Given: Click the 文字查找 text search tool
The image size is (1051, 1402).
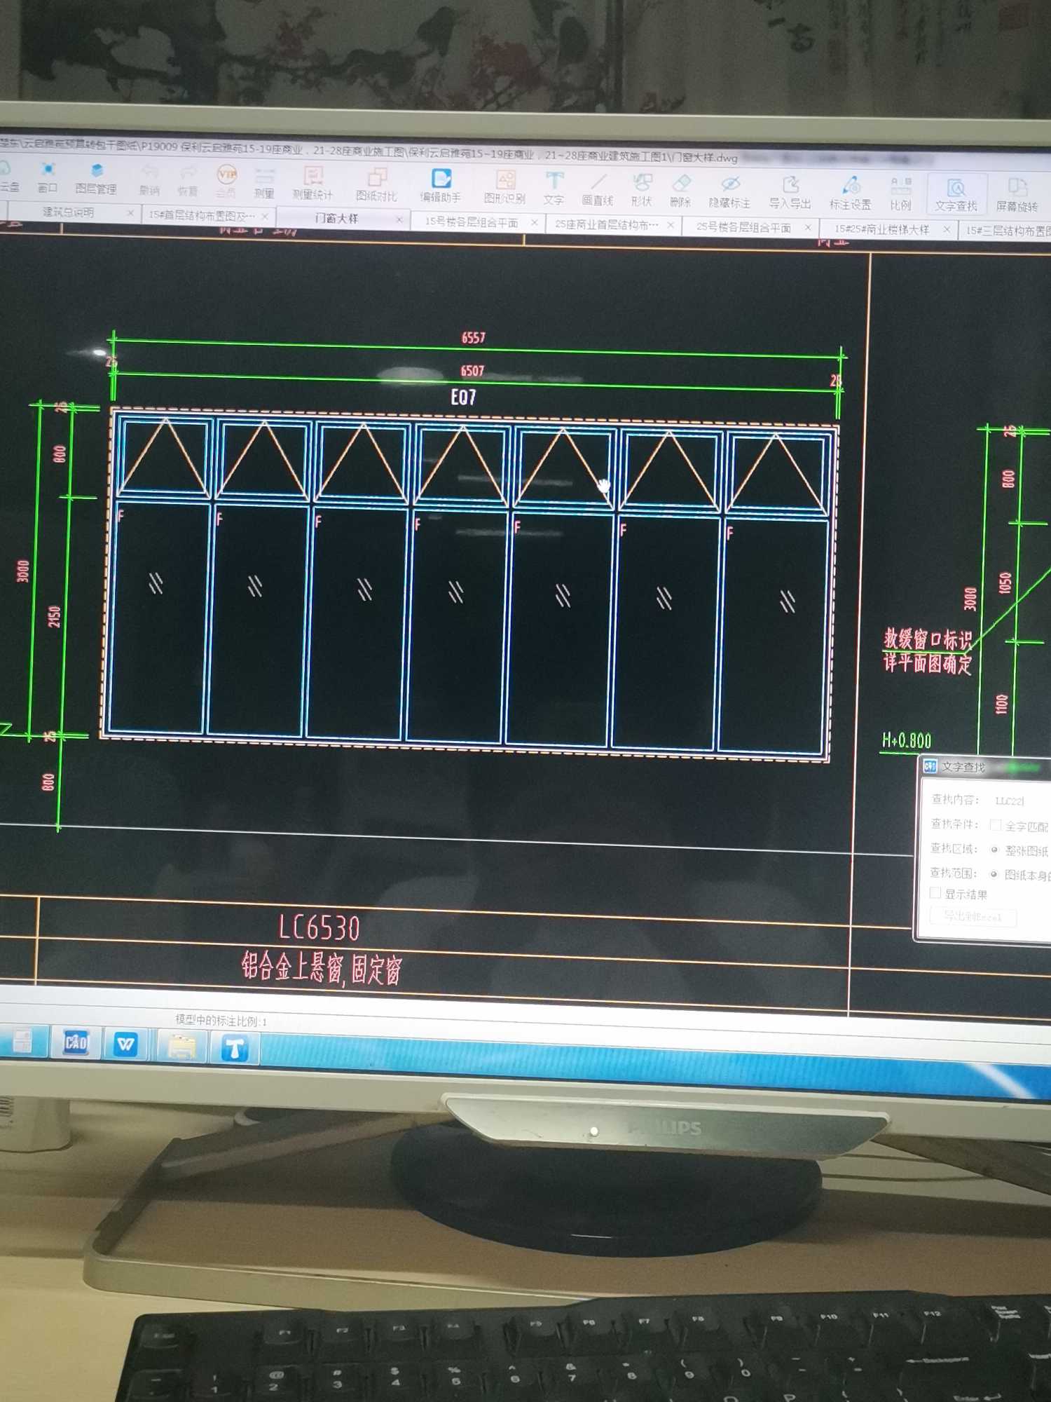Looking at the screenshot, I should [956, 196].
